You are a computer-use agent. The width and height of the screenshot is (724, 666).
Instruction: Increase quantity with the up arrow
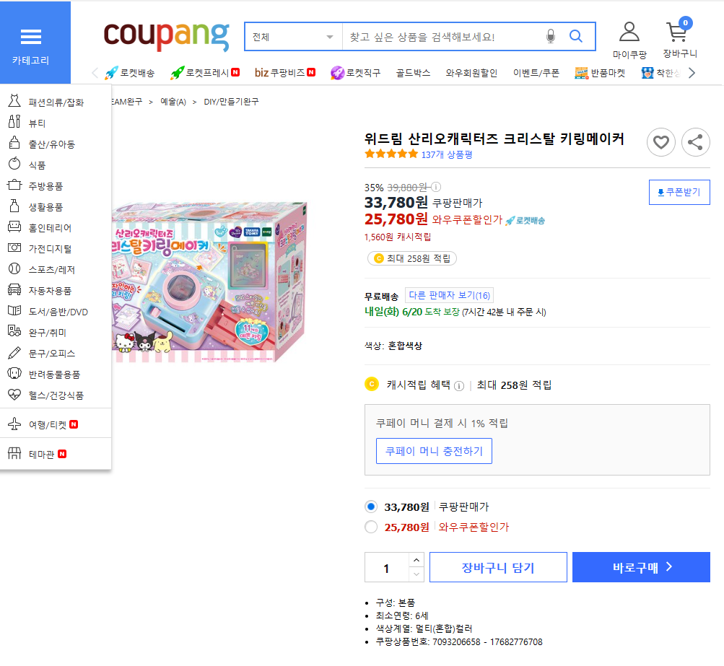click(x=416, y=560)
